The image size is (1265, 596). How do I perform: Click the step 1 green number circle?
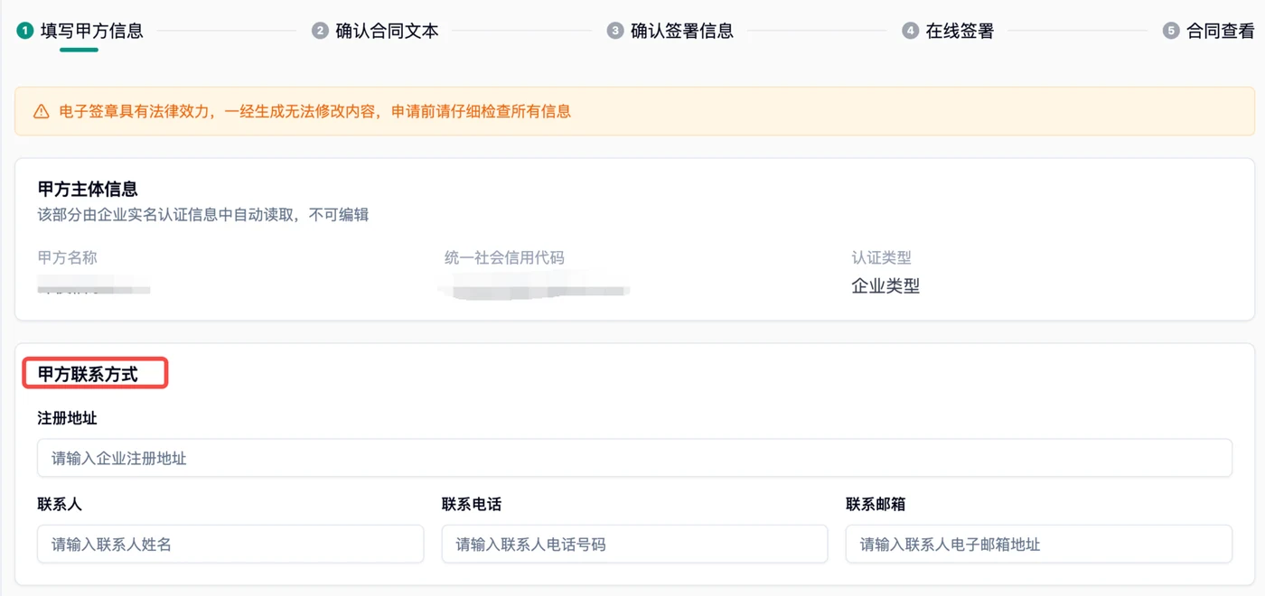click(x=25, y=31)
